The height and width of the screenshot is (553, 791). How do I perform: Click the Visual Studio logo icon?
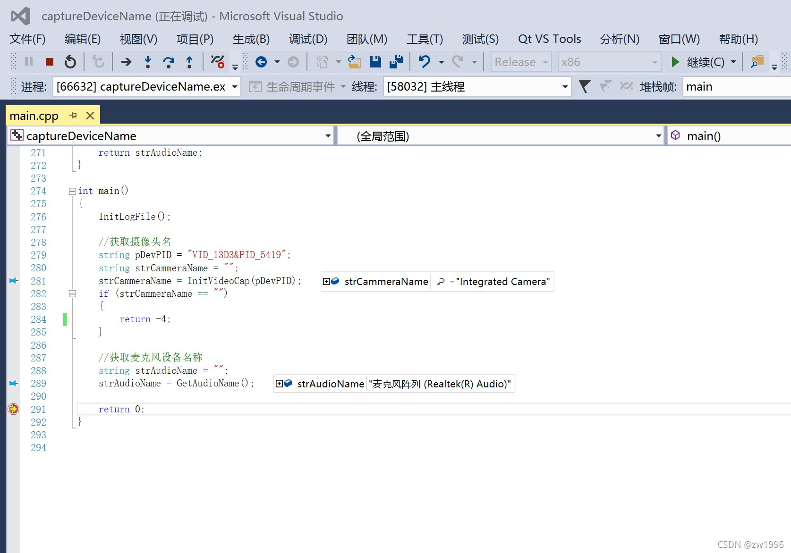click(x=21, y=16)
